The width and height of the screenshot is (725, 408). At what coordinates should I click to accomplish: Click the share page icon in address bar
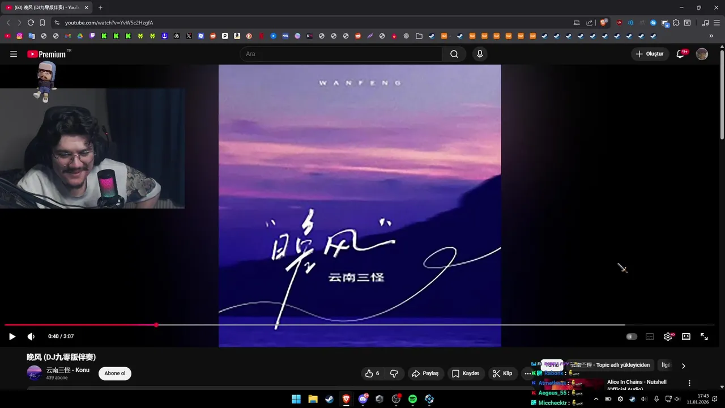[x=590, y=23]
